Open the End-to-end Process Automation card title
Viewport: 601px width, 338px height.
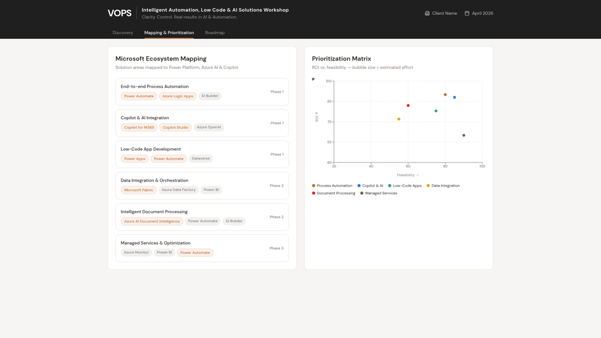pyautogui.click(x=154, y=86)
